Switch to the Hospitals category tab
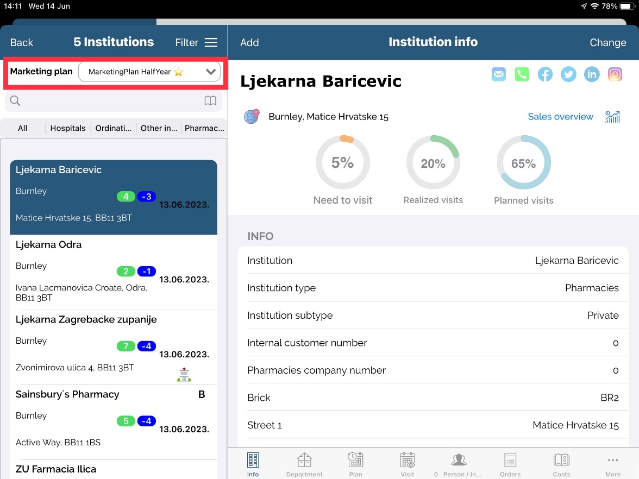The height and width of the screenshot is (479, 639). (x=68, y=128)
